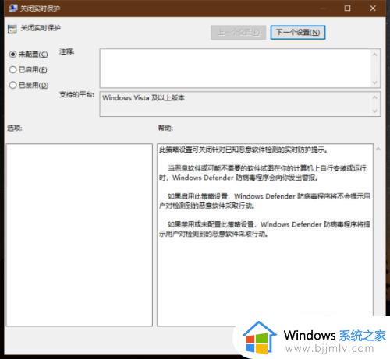Click the 下一个设置(N) button

(x=298, y=33)
